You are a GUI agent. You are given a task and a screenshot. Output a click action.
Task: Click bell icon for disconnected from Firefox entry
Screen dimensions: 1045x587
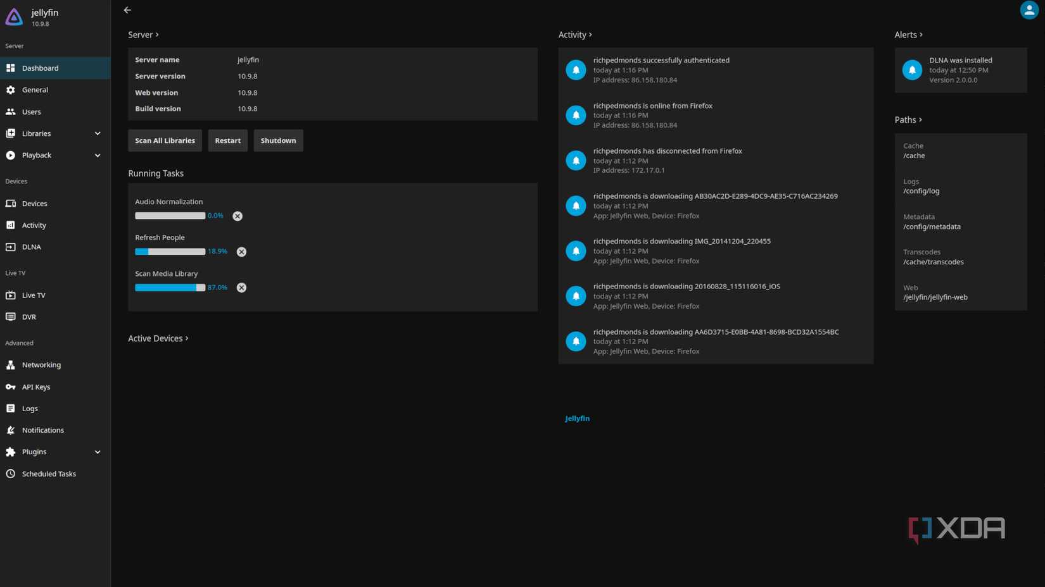point(576,160)
